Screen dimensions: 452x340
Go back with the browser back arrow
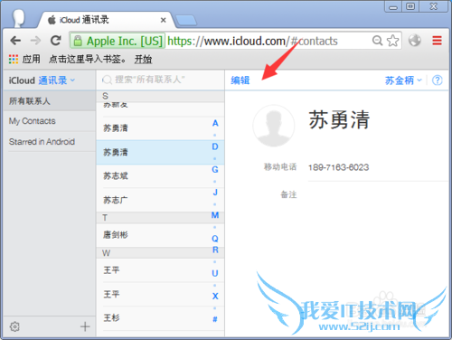pyautogui.click(x=15, y=41)
